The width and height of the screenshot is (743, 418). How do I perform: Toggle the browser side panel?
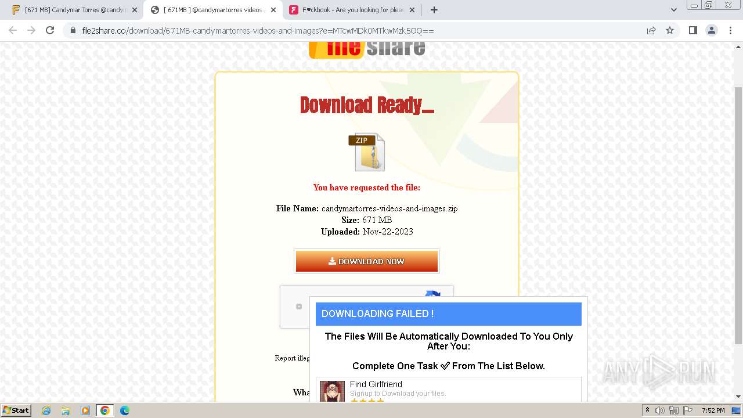692,30
